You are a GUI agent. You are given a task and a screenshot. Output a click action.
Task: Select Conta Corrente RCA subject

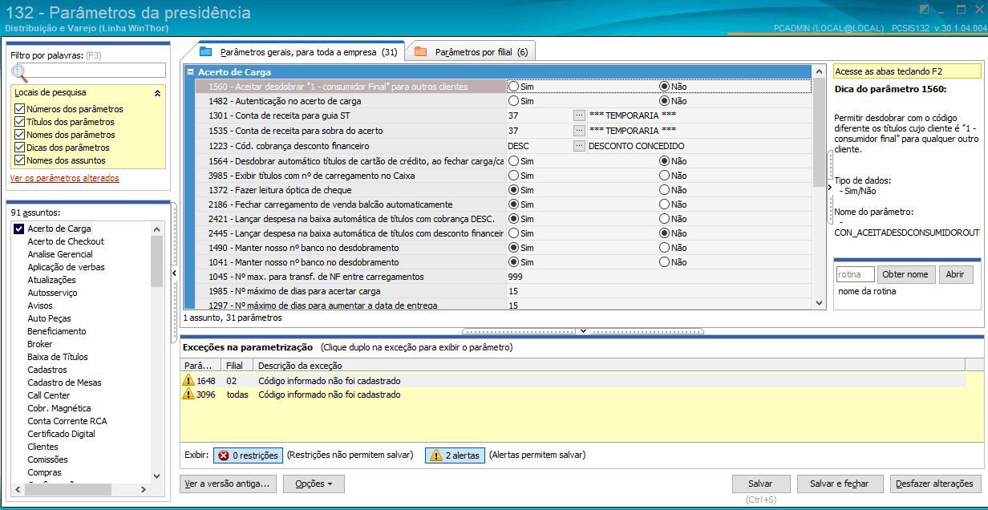point(67,421)
